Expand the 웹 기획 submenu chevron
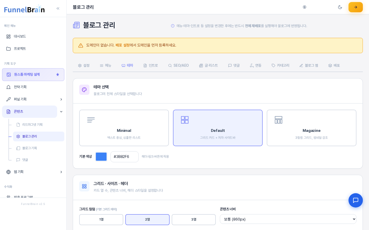 (61, 172)
